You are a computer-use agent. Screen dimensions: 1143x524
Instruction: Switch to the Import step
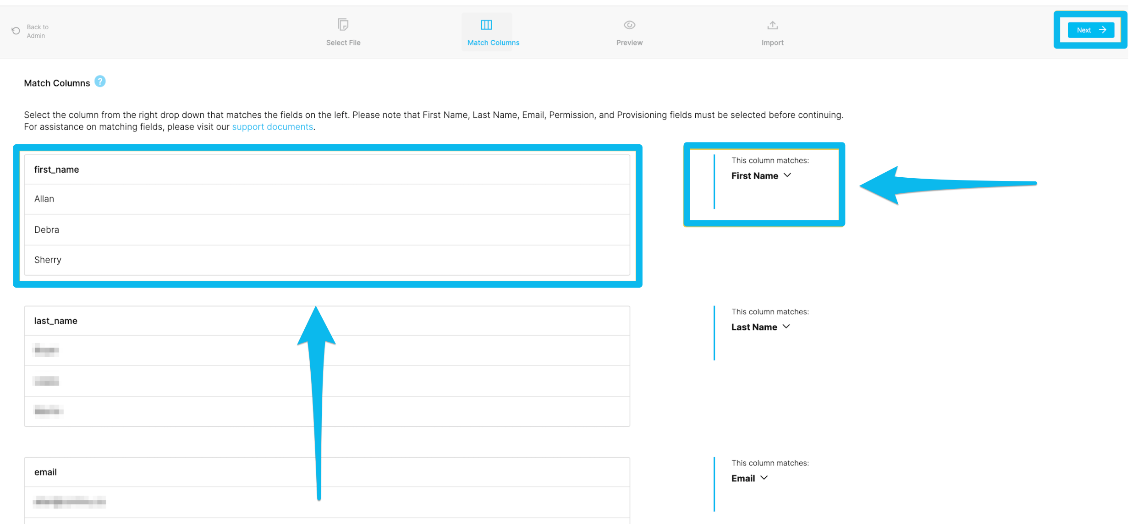tap(772, 32)
